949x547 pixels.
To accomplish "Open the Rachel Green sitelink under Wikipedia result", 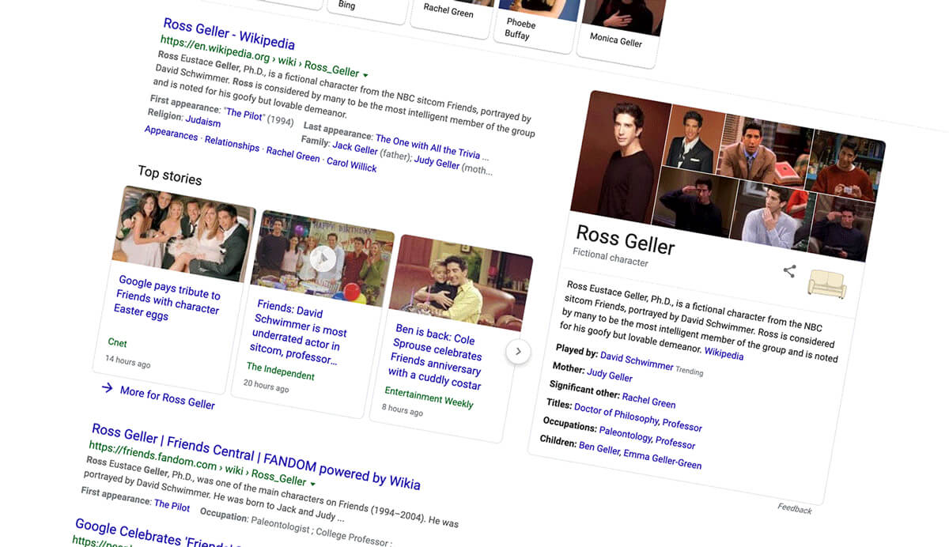I will [293, 154].
